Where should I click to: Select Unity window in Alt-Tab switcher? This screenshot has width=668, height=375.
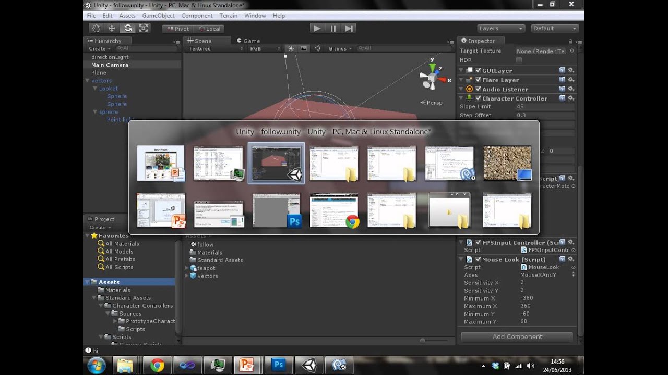(276, 163)
